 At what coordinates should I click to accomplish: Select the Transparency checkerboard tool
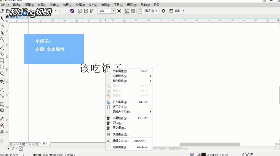coord(2,110)
